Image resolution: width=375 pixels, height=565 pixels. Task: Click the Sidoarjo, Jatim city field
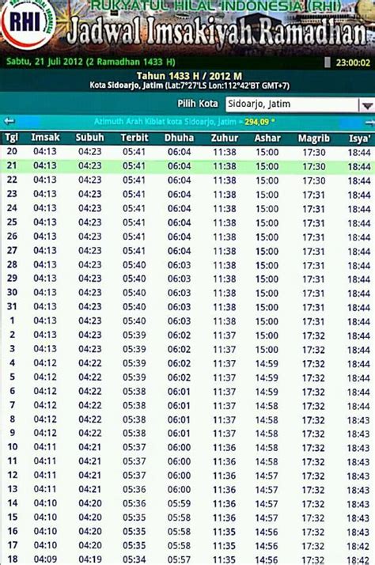click(292, 104)
